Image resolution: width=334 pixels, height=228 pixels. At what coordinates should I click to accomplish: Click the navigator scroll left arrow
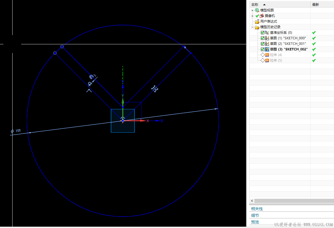(x=252, y=201)
